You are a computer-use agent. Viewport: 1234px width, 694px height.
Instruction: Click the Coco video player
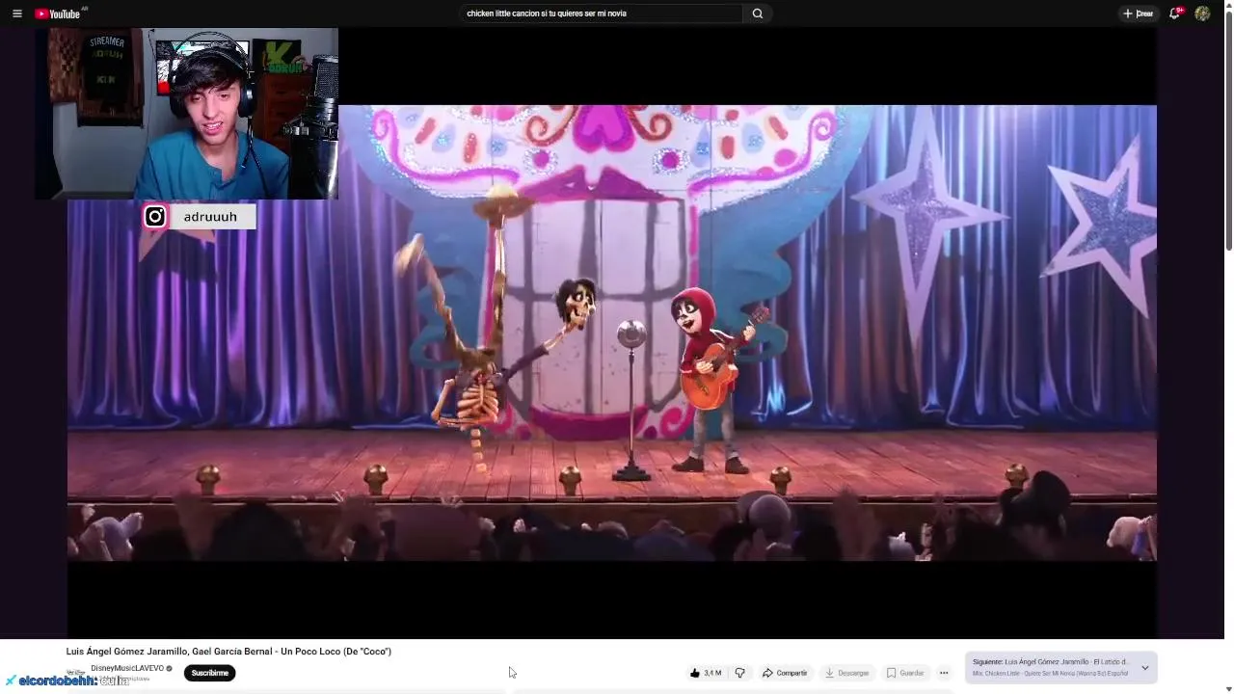coord(611,333)
